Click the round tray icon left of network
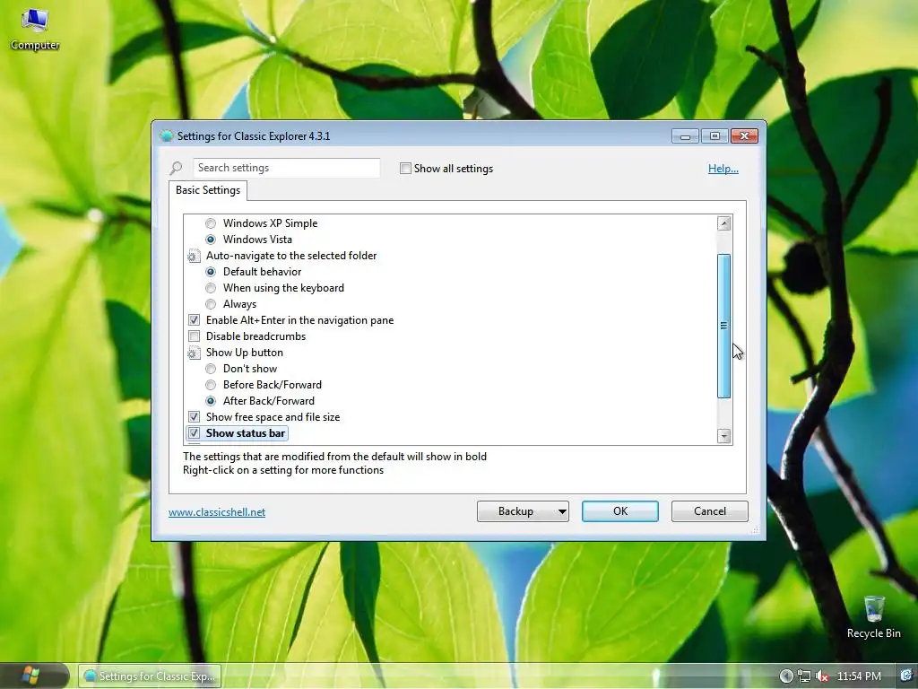 coord(786,676)
